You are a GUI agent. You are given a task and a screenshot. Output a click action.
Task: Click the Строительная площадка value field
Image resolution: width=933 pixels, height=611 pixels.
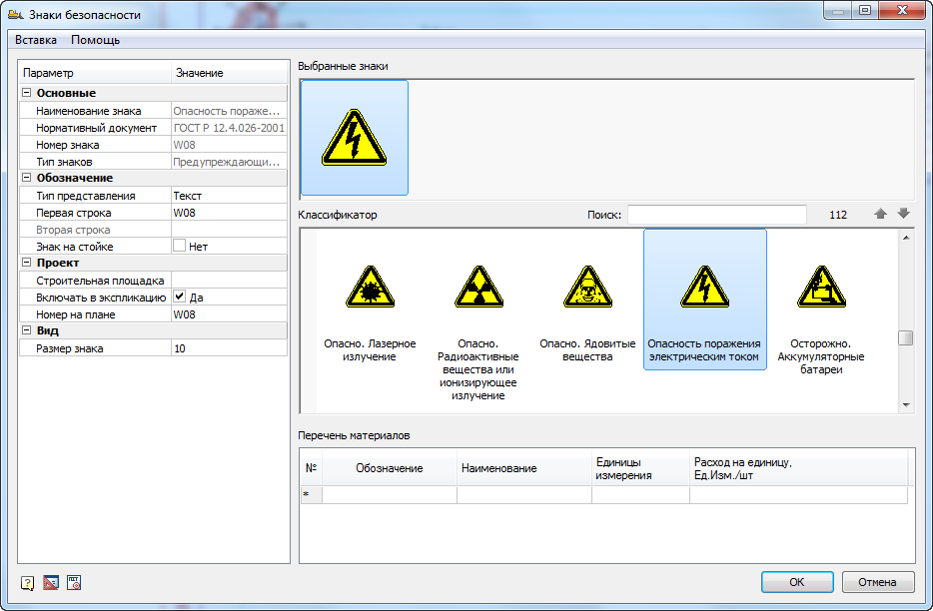pos(229,281)
